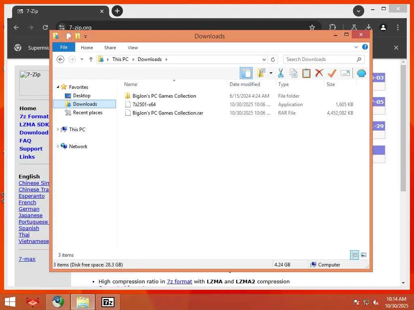Bookmark page with star icon in Chrome
The image size is (414, 310).
tap(312, 27)
